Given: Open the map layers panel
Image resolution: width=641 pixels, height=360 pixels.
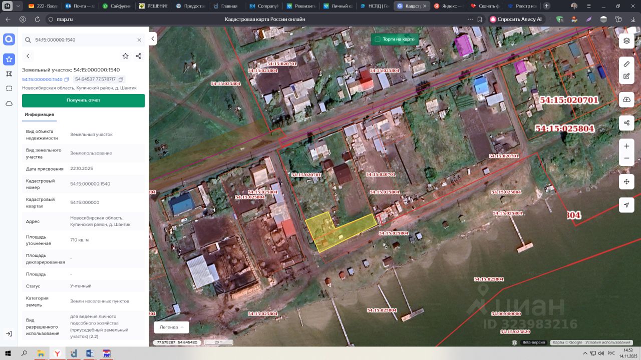Looking at the screenshot, I should tap(626, 41).
